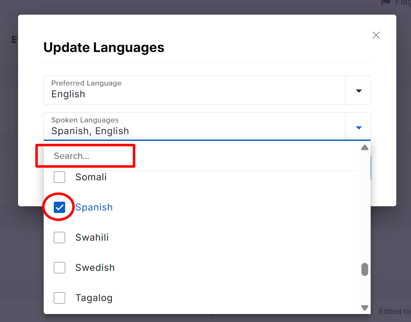The width and height of the screenshot is (411, 322).
Task: Click the list's scroll up arrow
Action: (x=365, y=148)
